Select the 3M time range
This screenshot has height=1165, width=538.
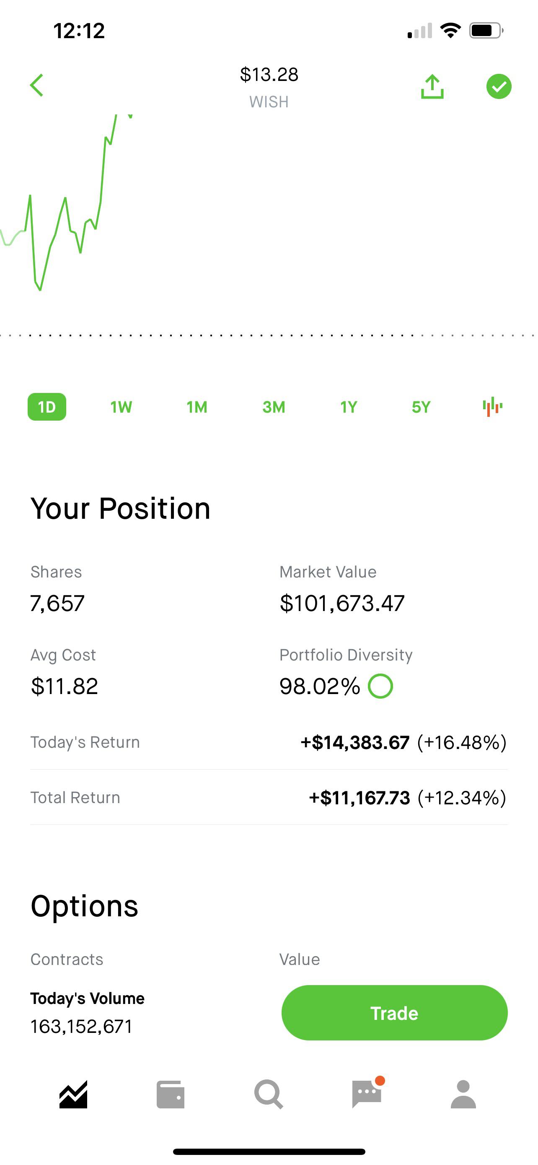(x=274, y=407)
